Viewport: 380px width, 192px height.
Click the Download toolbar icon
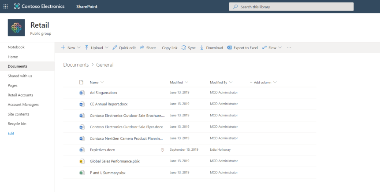tap(202, 48)
